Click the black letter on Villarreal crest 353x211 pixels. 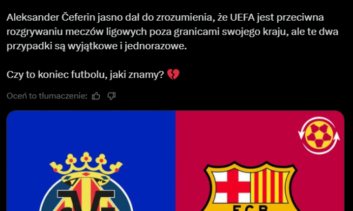pos(86,201)
